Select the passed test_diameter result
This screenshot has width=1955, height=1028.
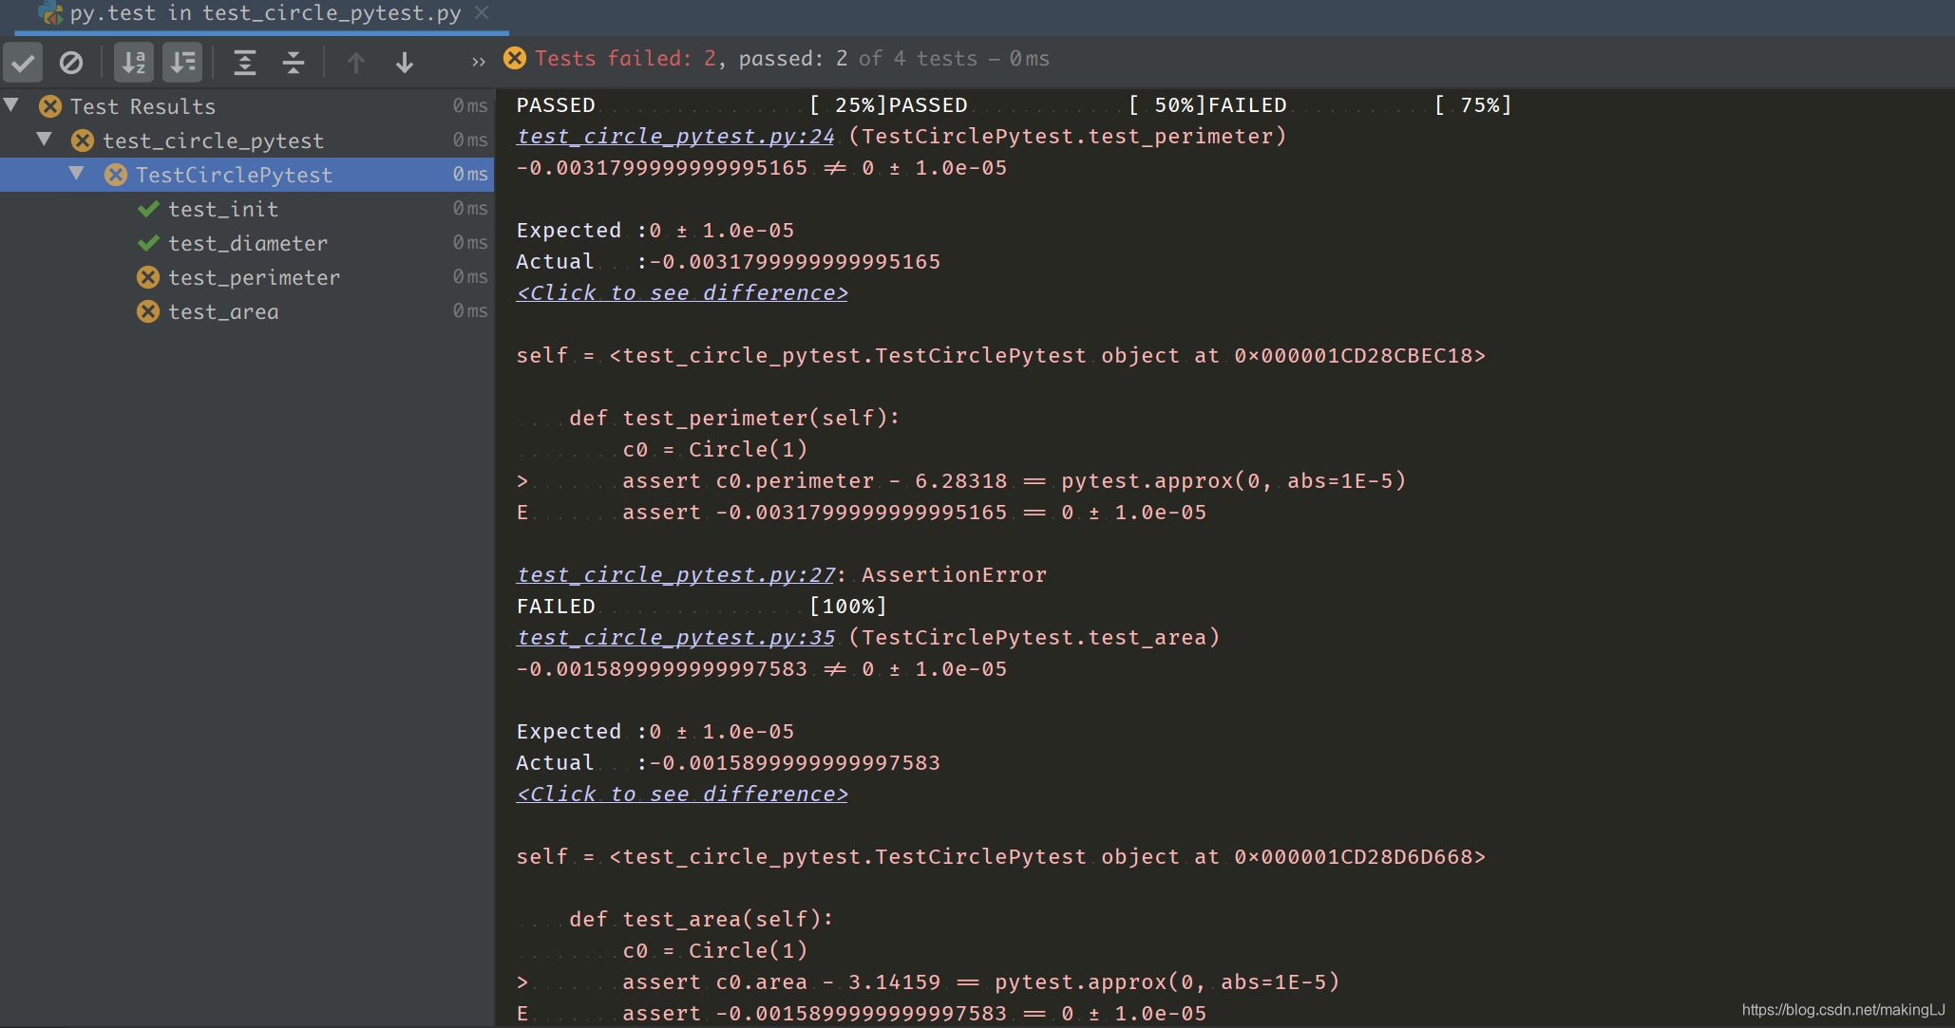click(x=247, y=243)
